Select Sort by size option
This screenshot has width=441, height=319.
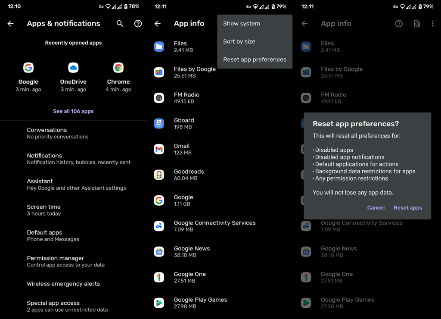(239, 41)
